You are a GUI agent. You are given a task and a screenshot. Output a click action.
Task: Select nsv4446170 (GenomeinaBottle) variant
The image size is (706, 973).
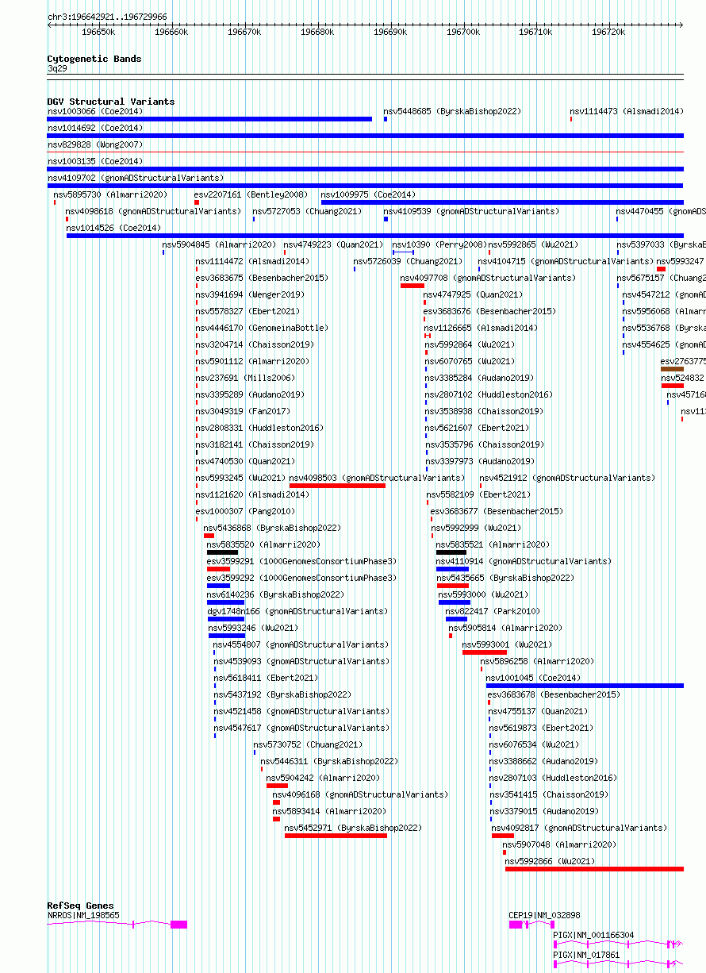(262, 329)
